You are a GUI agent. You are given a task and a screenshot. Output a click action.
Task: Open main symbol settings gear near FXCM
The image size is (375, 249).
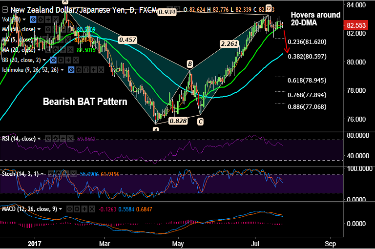(x=177, y=9)
